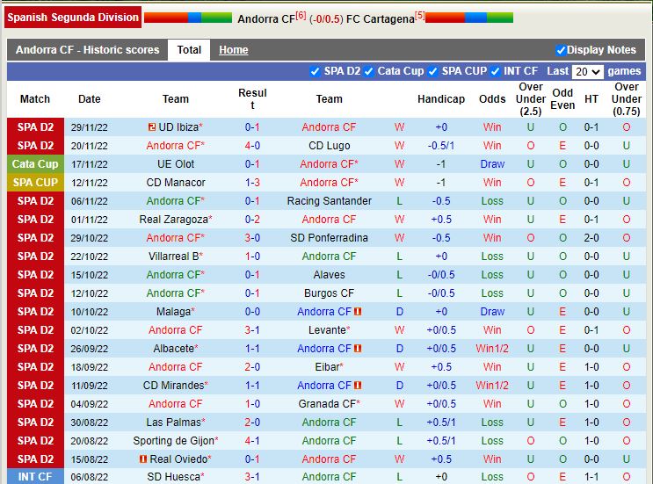The image size is (653, 484).
Task: Open the Real Zaragoza team link
Action: click(x=173, y=220)
